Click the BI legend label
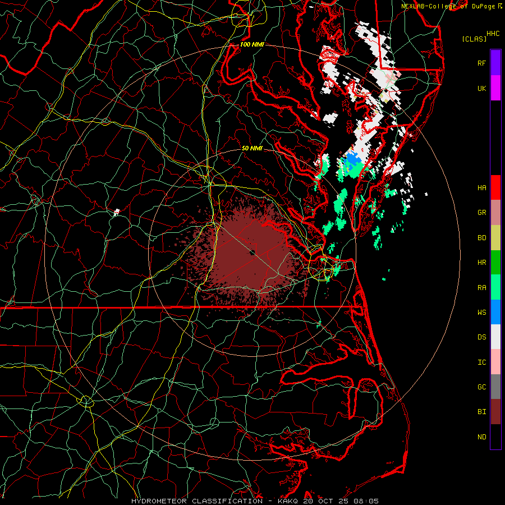 point(481,412)
